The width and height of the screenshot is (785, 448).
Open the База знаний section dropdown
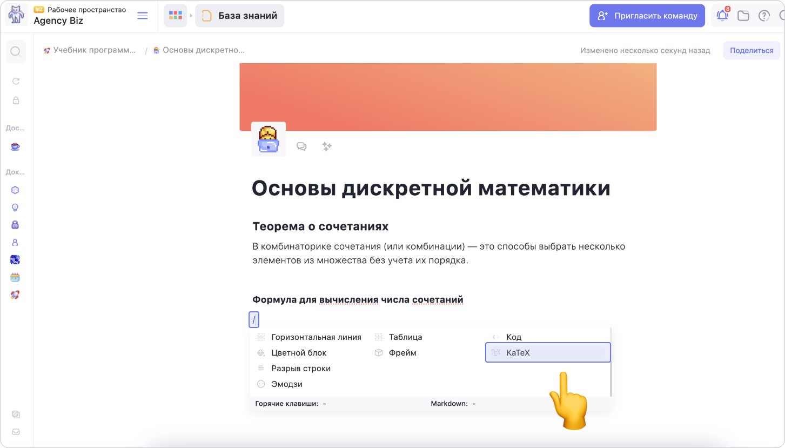(239, 16)
